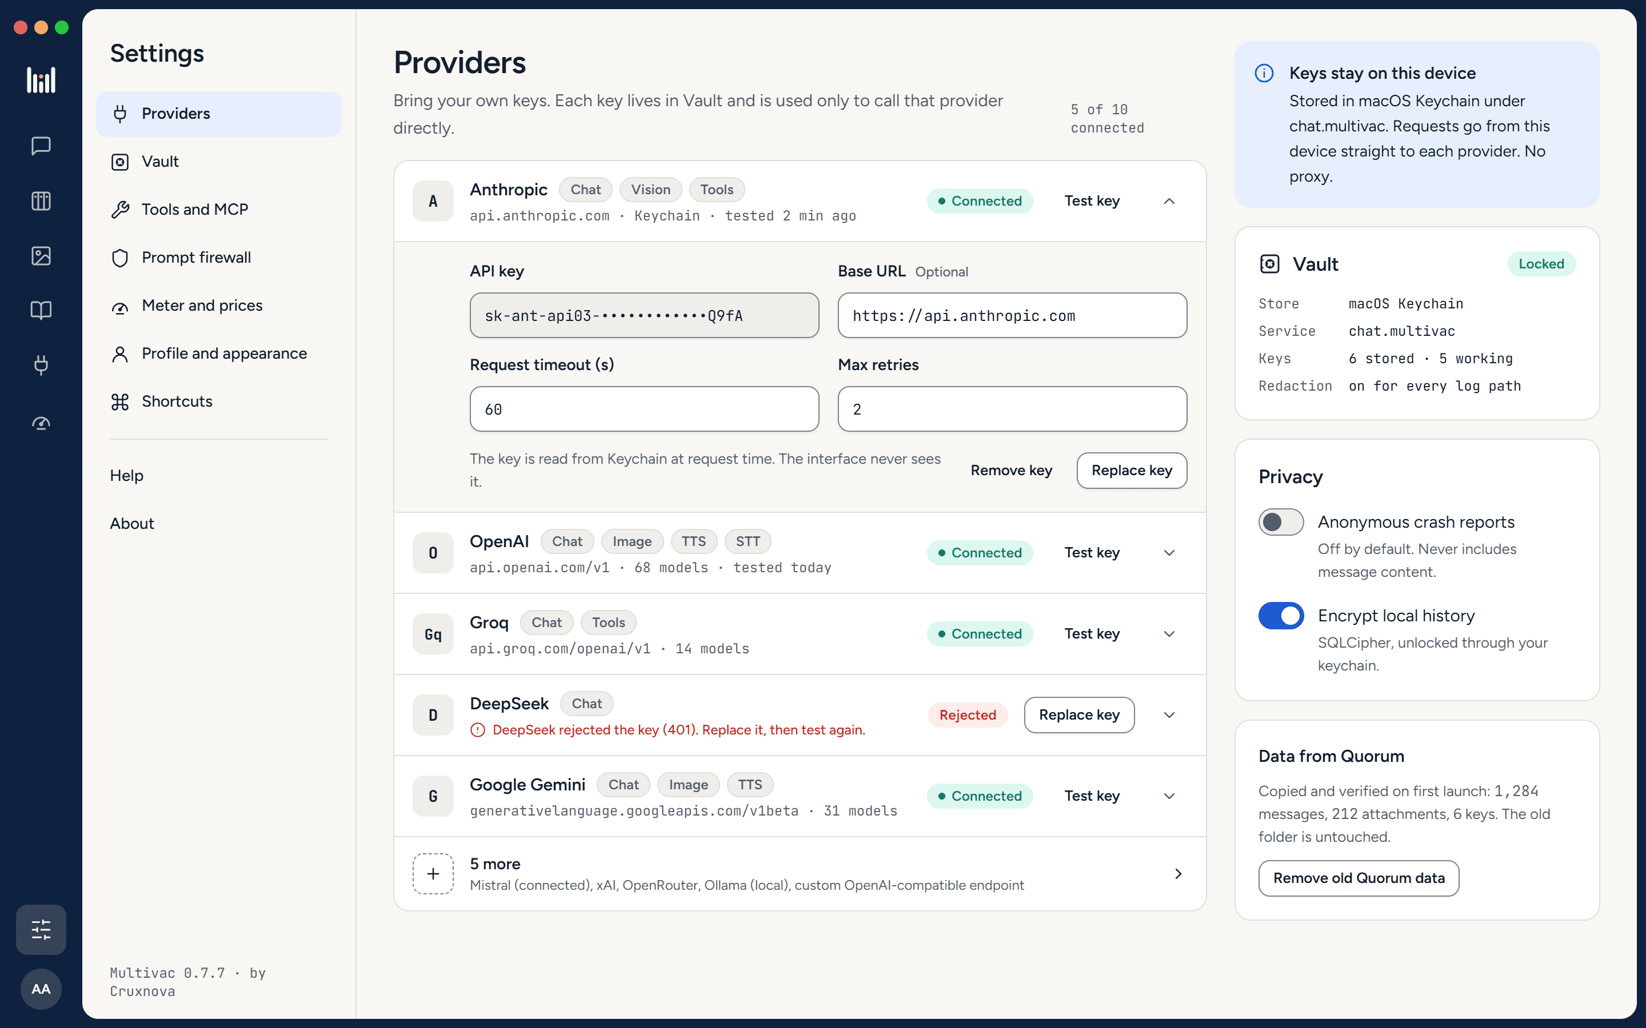Click the Multivac bars logo

coord(41,79)
